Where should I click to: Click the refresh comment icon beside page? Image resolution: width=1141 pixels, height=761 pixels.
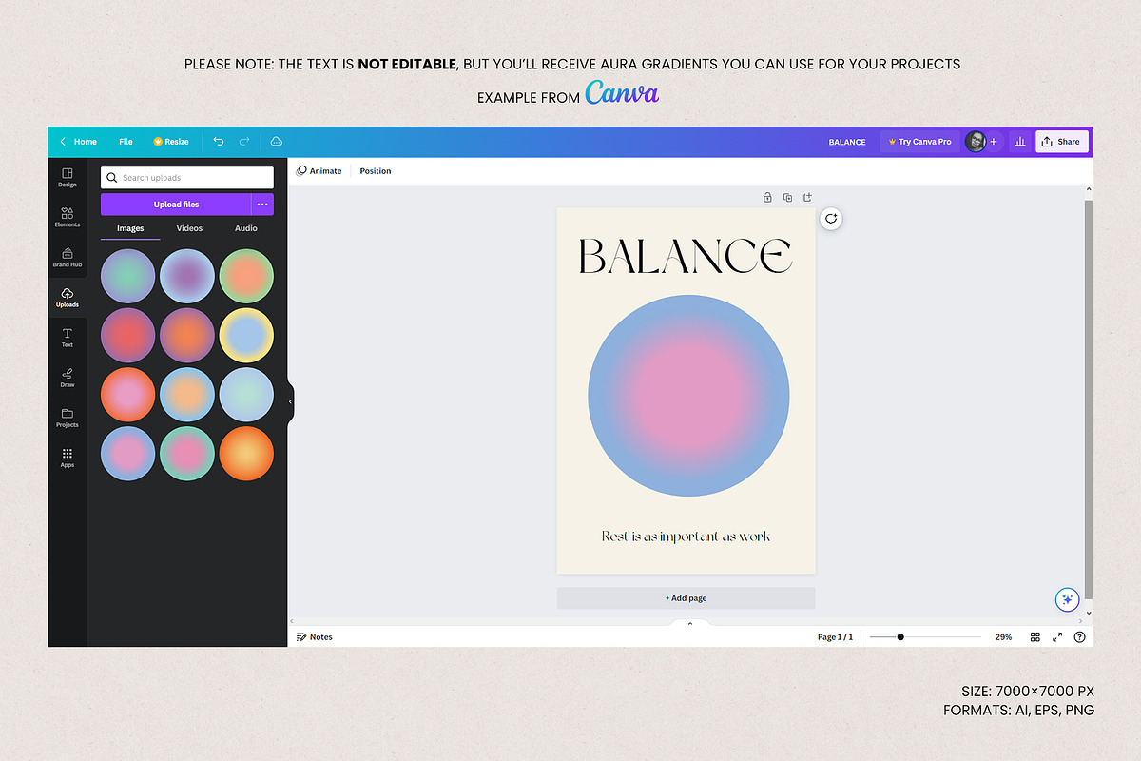point(831,219)
